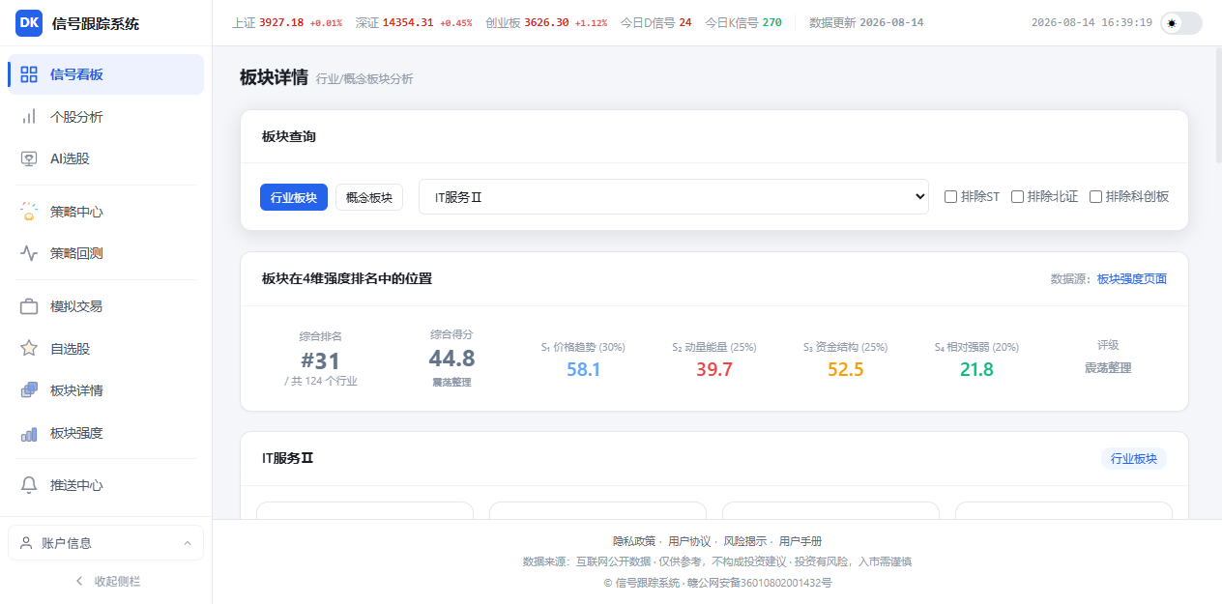Click the 策略回测 pulse line icon

coord(29,253)
